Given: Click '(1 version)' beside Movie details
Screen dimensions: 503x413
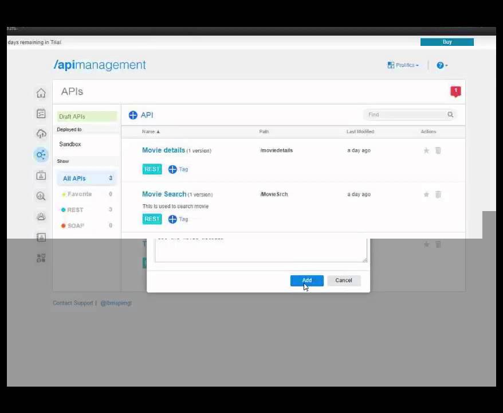Looking at the screenshot, I should (199, 151).
